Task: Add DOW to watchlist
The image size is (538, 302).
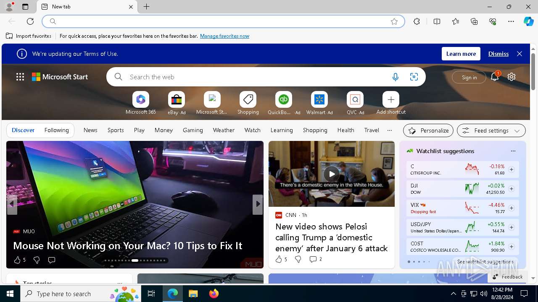Action: coord(512,189)
